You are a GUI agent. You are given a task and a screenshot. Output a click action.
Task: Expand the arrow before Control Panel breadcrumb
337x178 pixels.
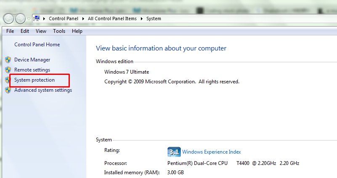[x=44, y=19]
